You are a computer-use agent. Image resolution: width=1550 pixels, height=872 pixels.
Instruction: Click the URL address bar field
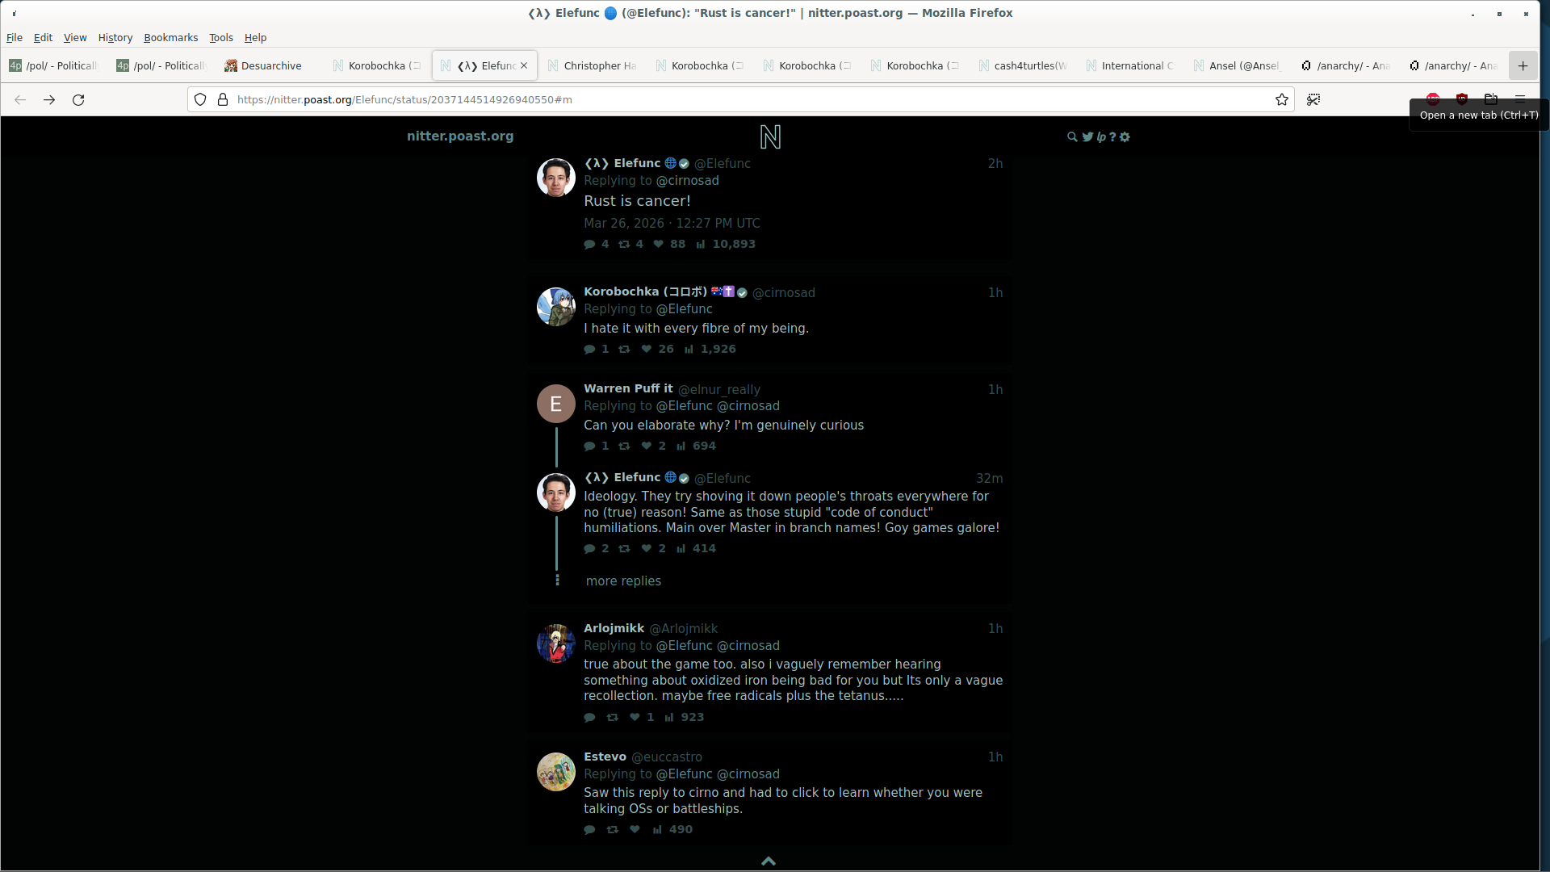[727, 100]
